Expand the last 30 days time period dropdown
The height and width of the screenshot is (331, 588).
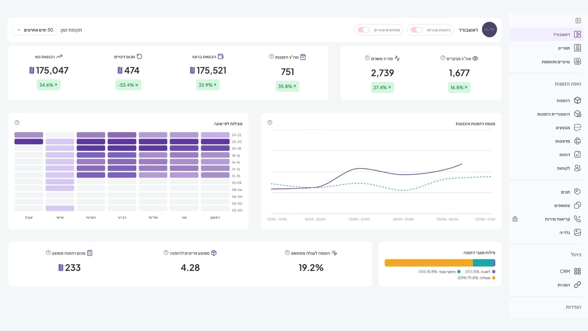35,30
